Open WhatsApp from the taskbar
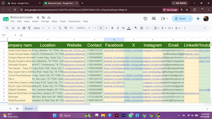The width and height of the screenshot is (212, 119). pyautogui.click(x=130, y=116)
